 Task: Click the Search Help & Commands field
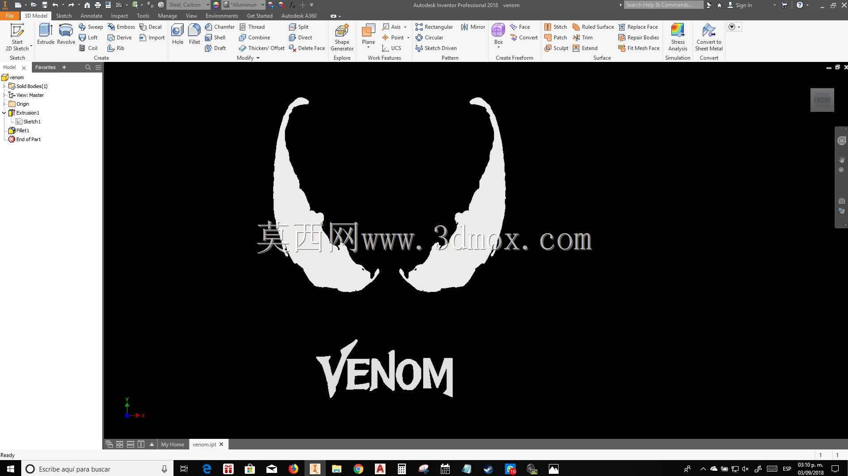pyautogui.click(x=664, y=5)
